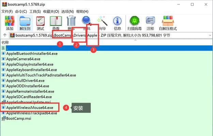This screenshot has width=213, height=136.
Task: Run the Virus Scan (扫描病毒) icon
Action: pyautogui.click(x=135, y=21)
